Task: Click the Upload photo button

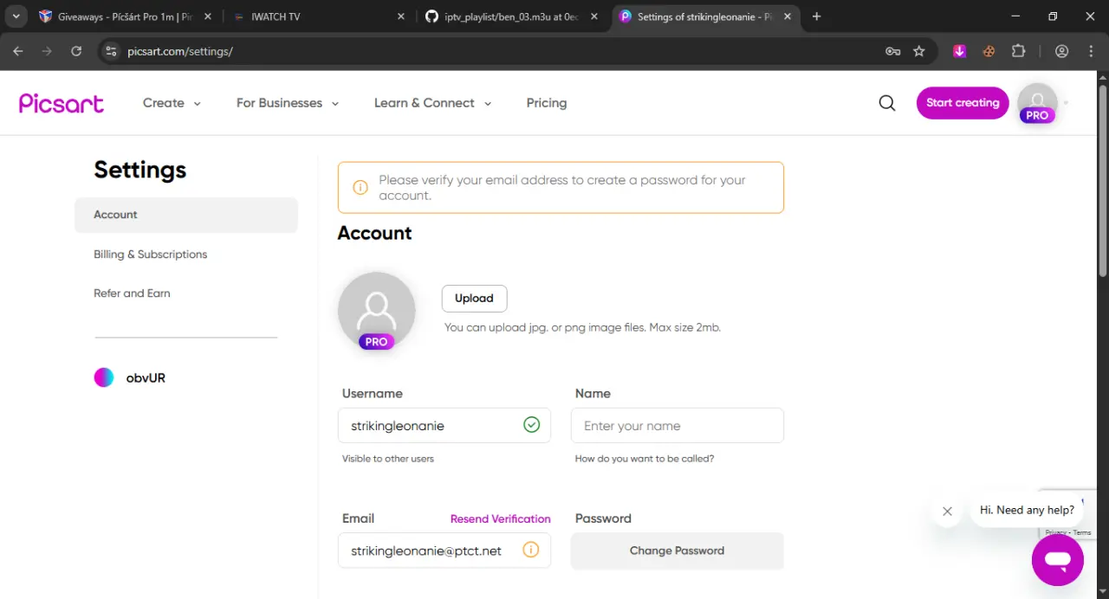Action: [x=474, y=299]
